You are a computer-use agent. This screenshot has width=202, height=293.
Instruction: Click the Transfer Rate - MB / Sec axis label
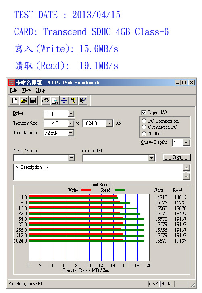coord(86,270)
